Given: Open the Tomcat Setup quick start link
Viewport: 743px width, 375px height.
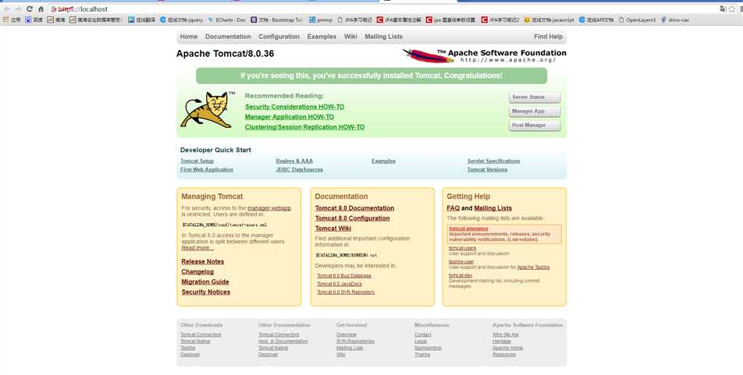Looking at the screenshot, I should [197, 161].
